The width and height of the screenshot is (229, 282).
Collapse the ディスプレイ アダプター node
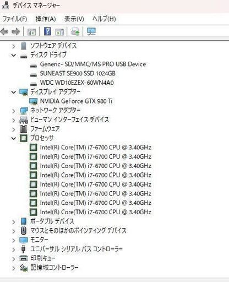pyautogui.click(x=13, y=92)
